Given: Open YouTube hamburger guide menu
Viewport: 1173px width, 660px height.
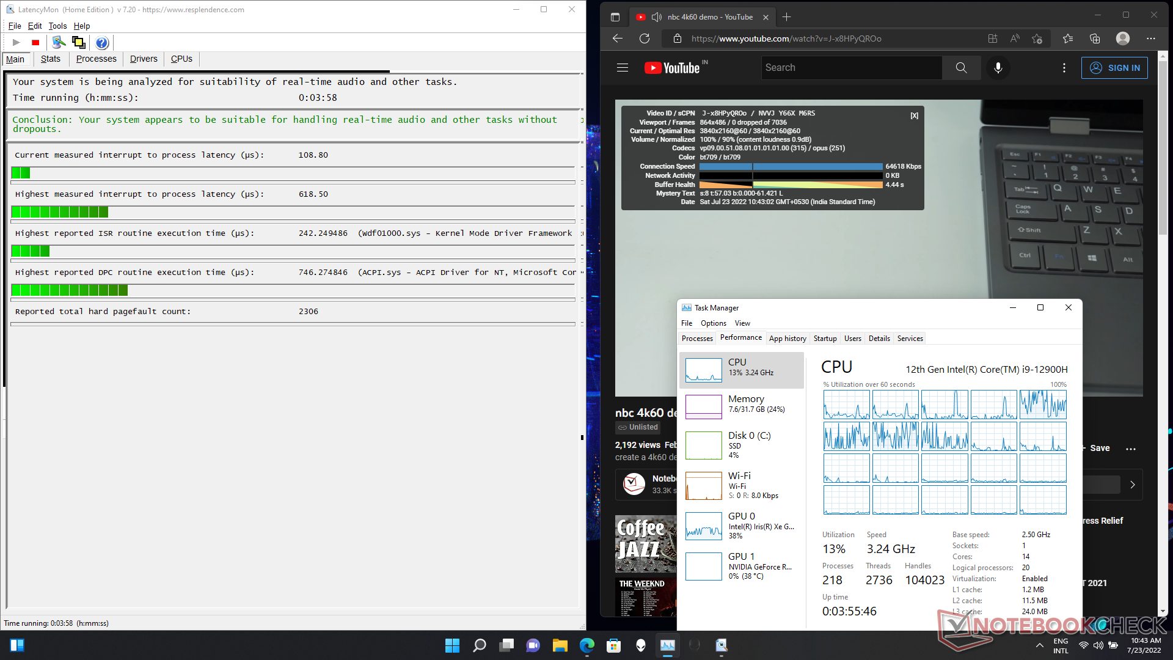Looking at the screenshot, I should click(622, 68).
